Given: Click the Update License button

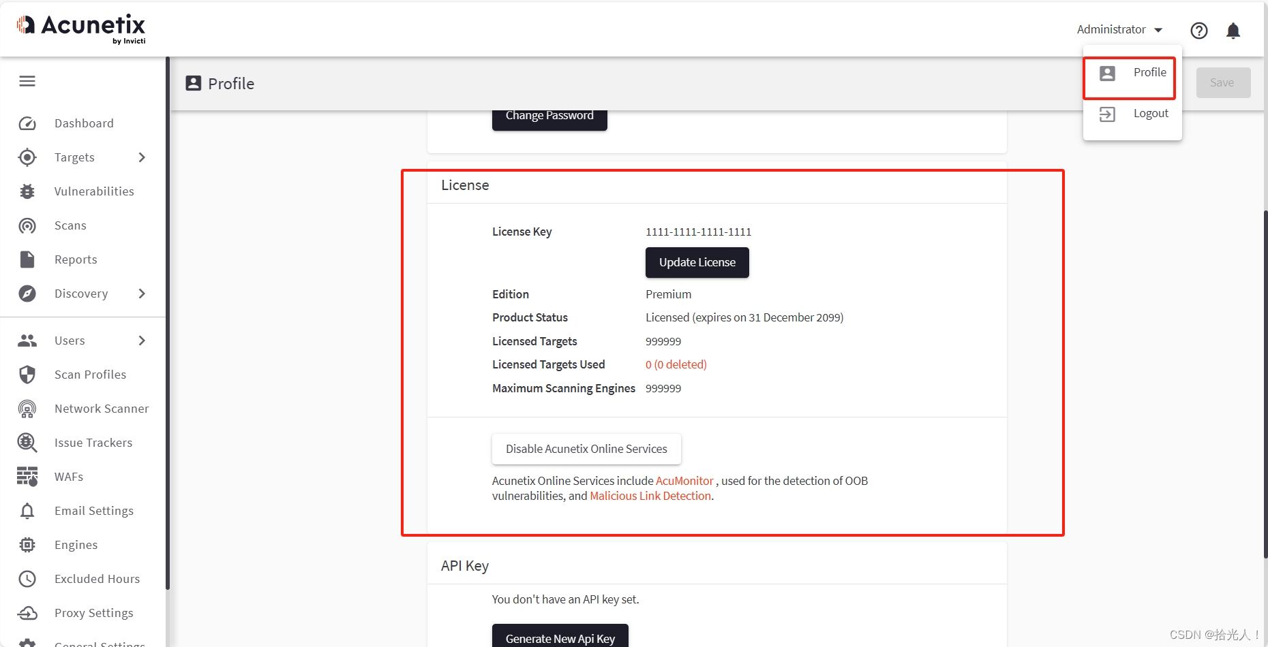Looking at the screenshot, I should coord(697,262).
